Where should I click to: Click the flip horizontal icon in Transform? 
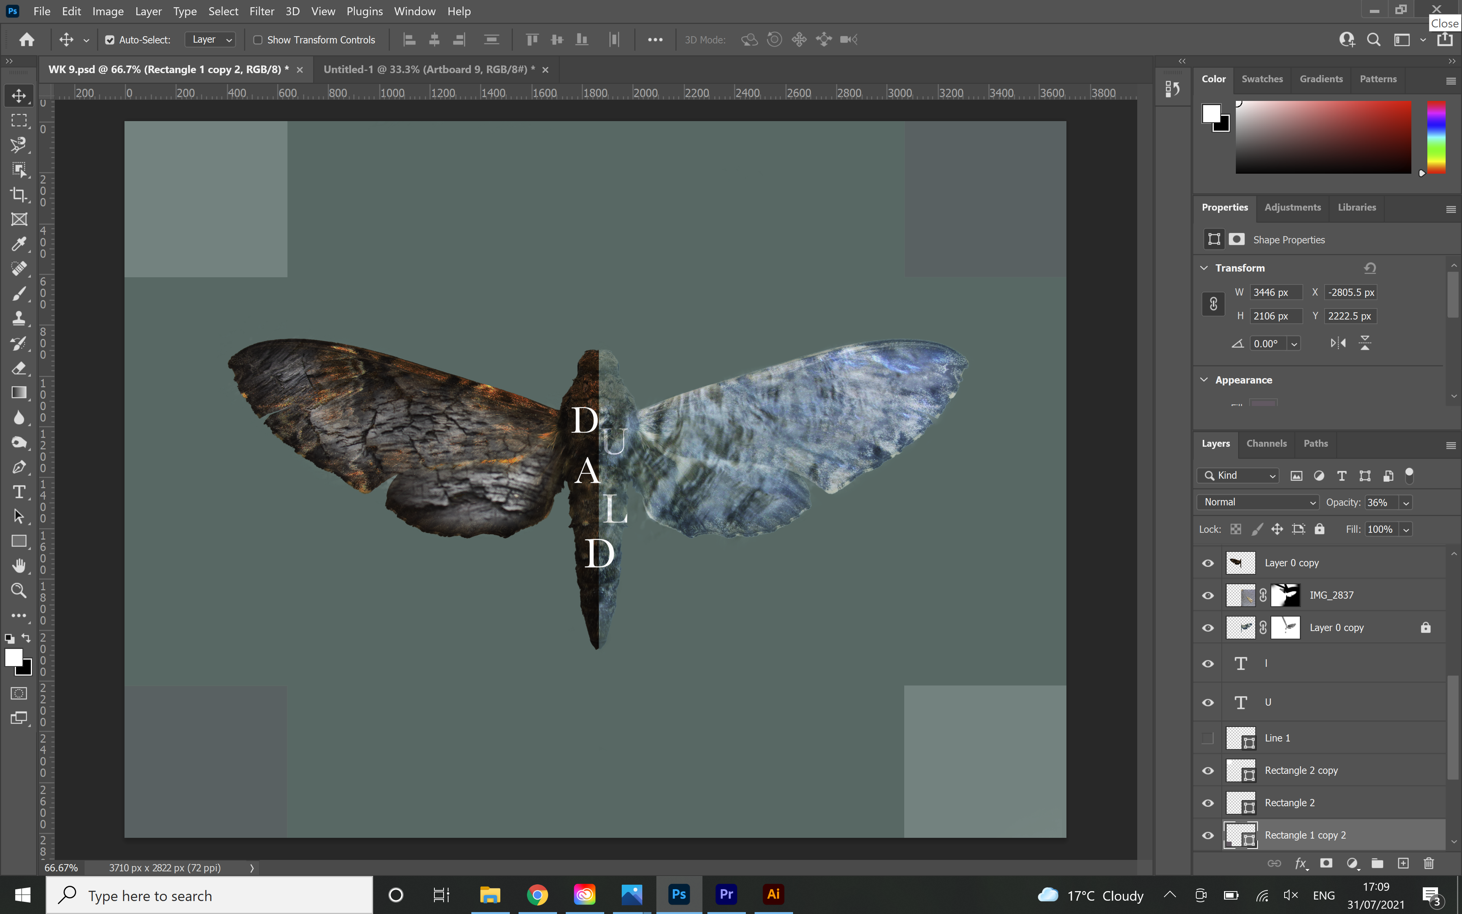1338,344
